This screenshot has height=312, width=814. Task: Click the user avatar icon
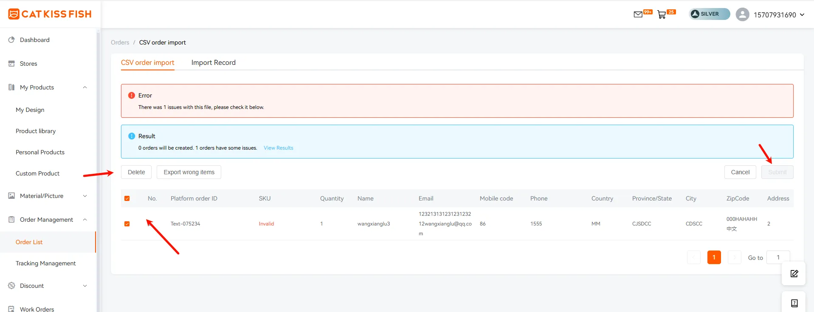click(742, 14)
